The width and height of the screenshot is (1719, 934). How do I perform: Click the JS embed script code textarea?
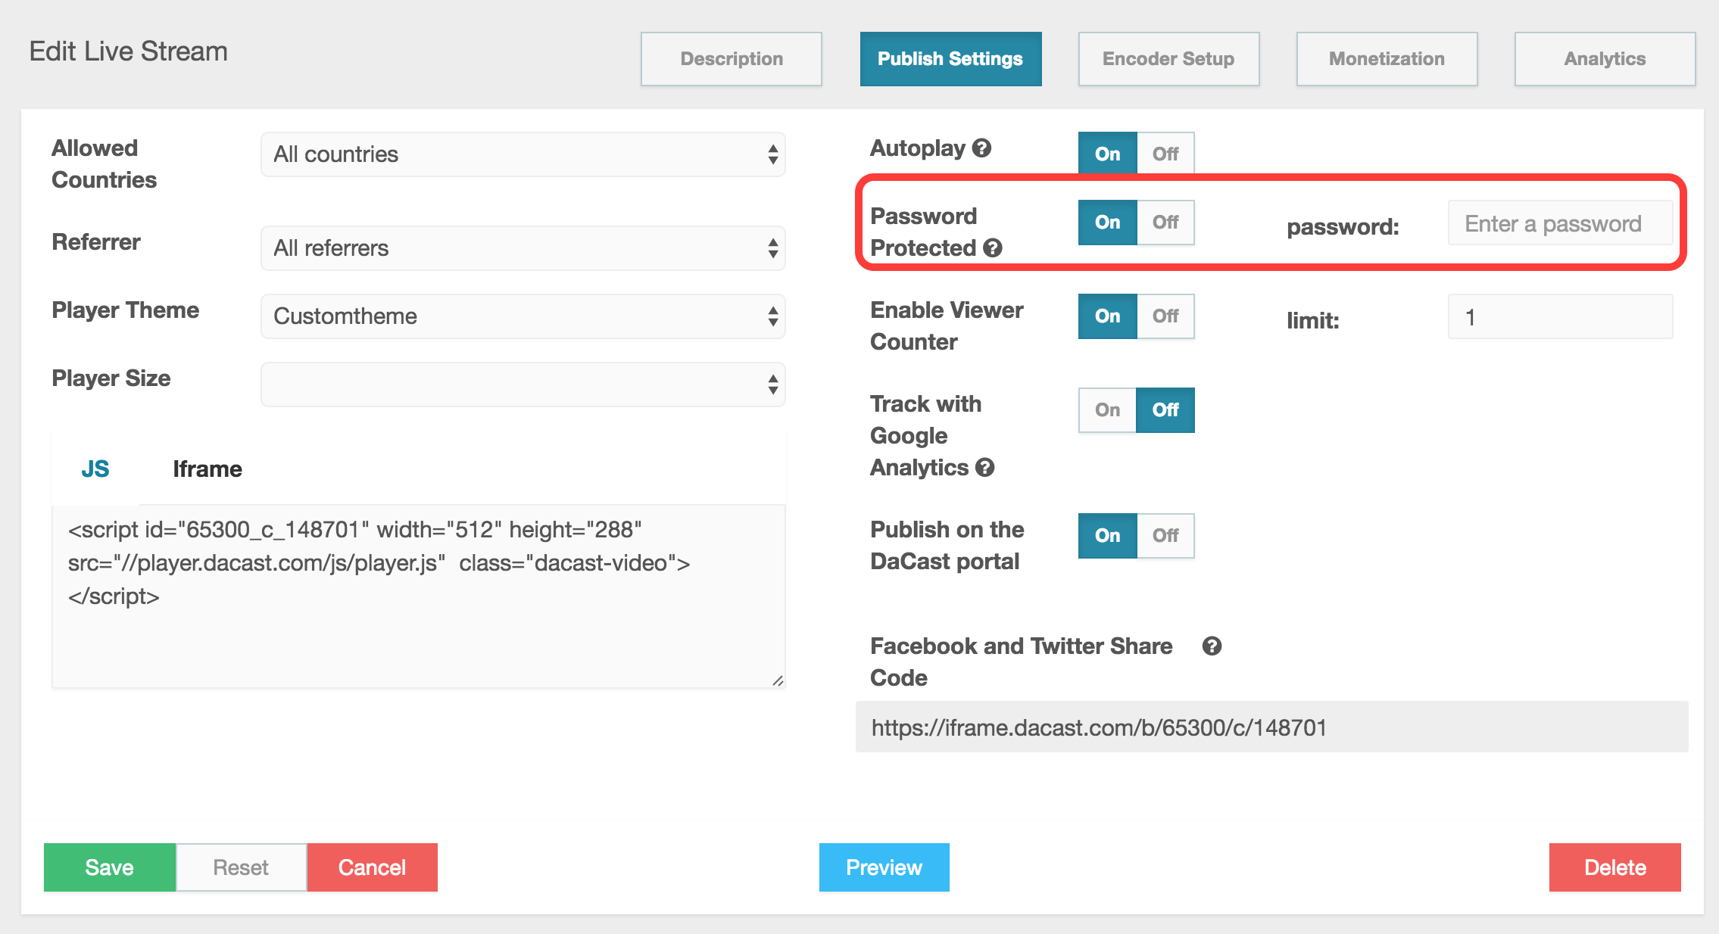pos(418,596)
